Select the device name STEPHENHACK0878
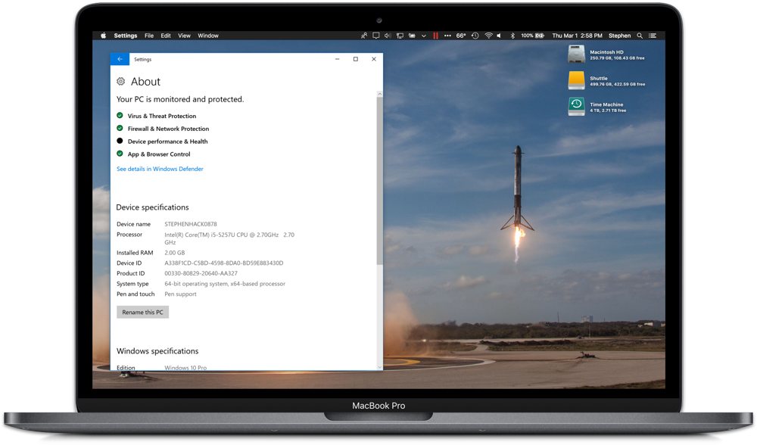The height and width of the screenshot is (445, 757). (x=191, y=224)
